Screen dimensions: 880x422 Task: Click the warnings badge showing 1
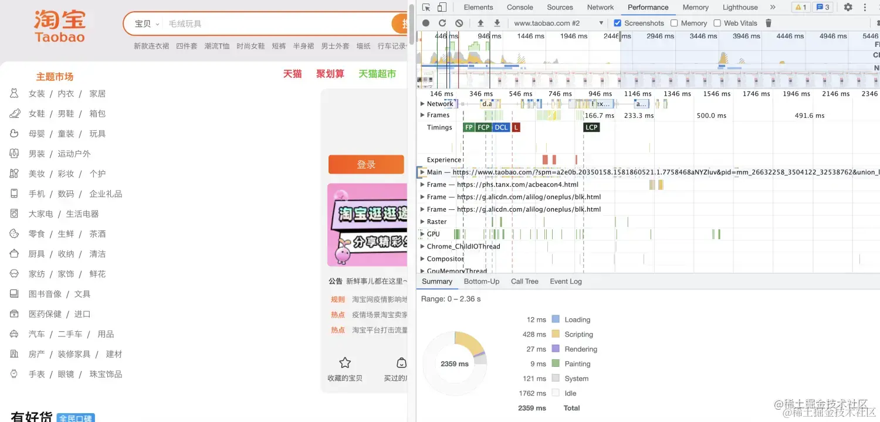801,7
